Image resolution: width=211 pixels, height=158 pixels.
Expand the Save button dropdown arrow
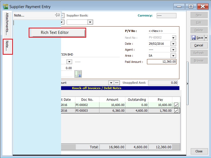pos(206,38)
